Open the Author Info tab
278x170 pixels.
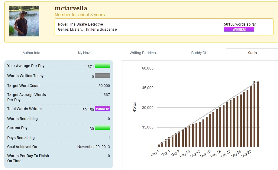pos(31,53)
